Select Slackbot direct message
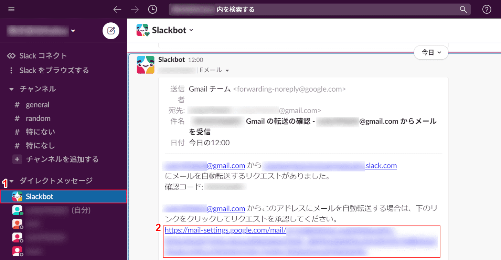Viewport: 501px width, 260px height. (64, 197)
